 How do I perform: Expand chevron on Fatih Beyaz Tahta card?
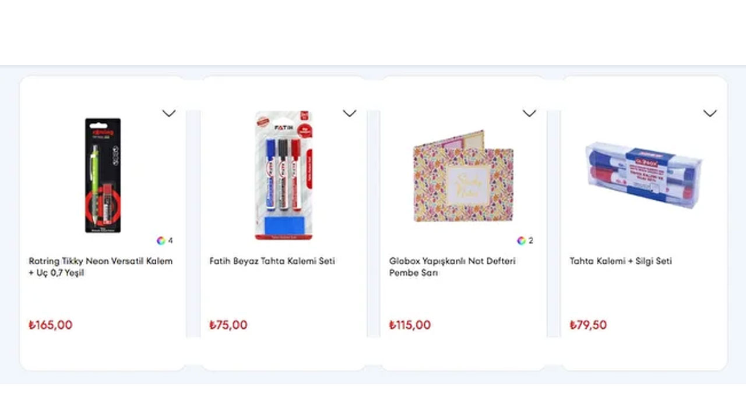pos(349,113)
